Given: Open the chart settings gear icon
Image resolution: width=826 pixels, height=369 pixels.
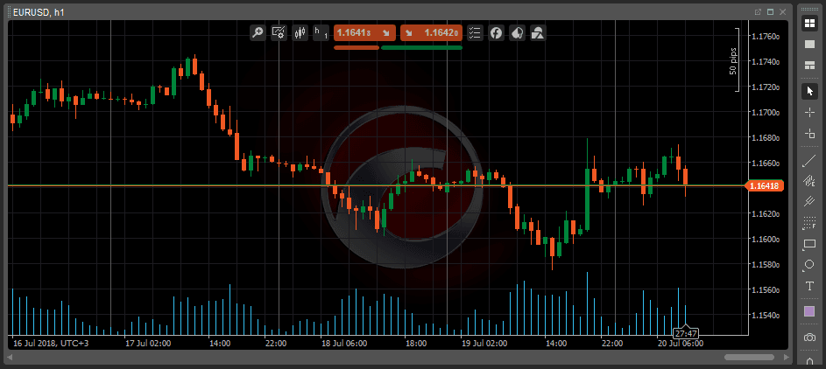Looking at the screenshot, I should click(x=279, y=33).
